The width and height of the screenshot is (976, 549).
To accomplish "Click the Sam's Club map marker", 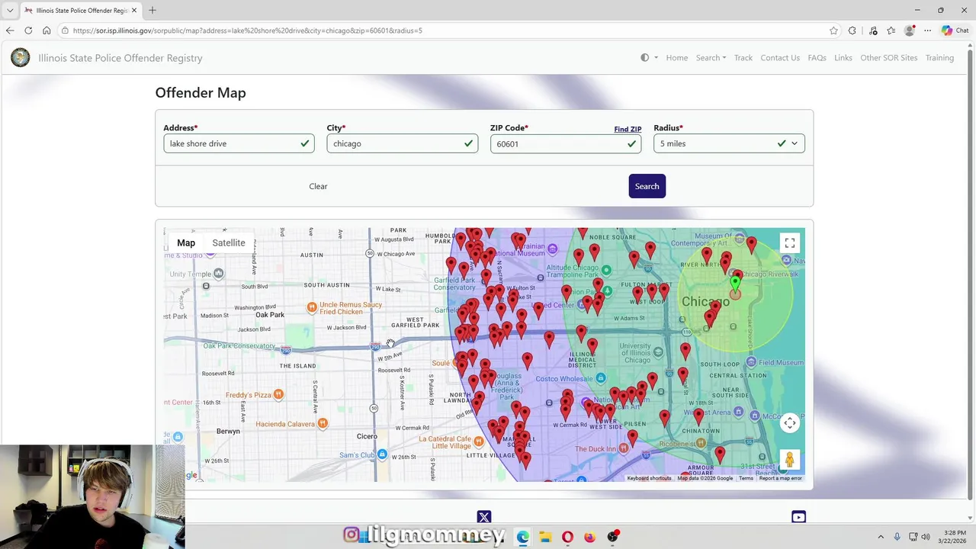I will (382, 454).
